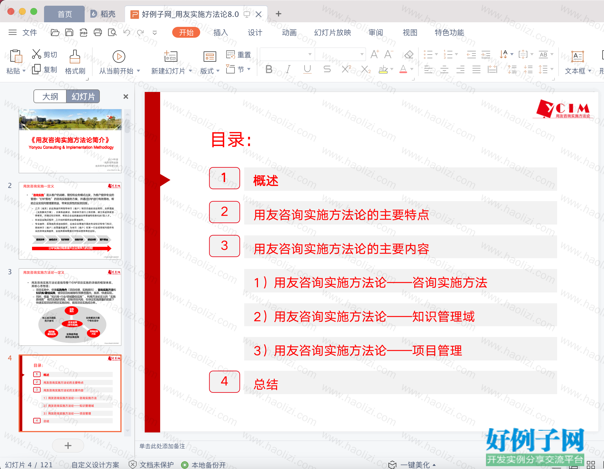Toggle italic formatting
This screenshot has height=469, width=604.
tap(288, 69)
